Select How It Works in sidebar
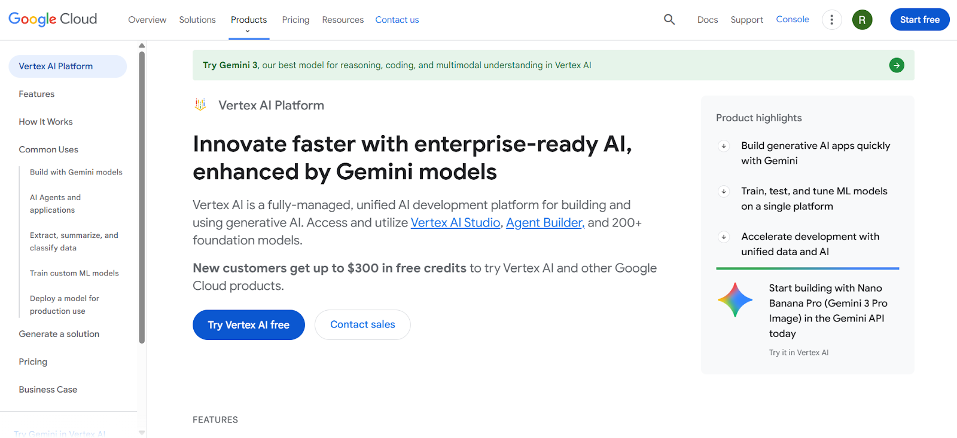The image size is (957, 438). pos(45,122)
